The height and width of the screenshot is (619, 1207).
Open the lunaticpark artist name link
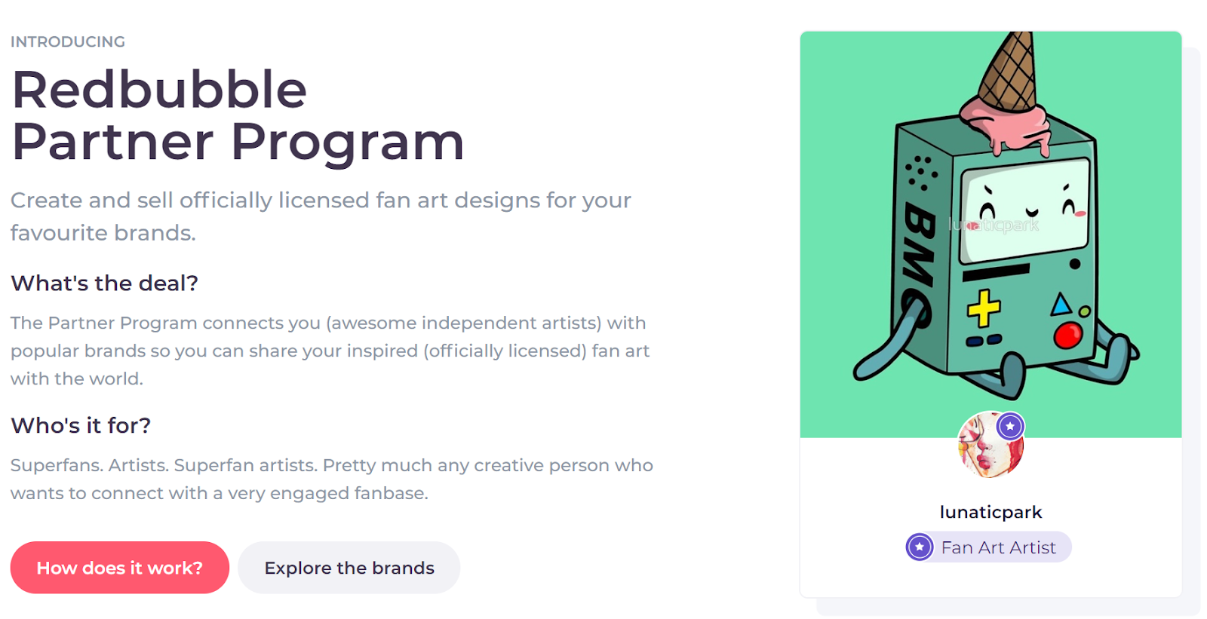(x=990, y=512)
